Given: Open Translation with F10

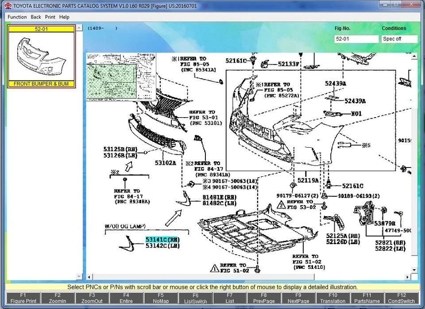Looking at the screenshot, I should pos(332,298).
